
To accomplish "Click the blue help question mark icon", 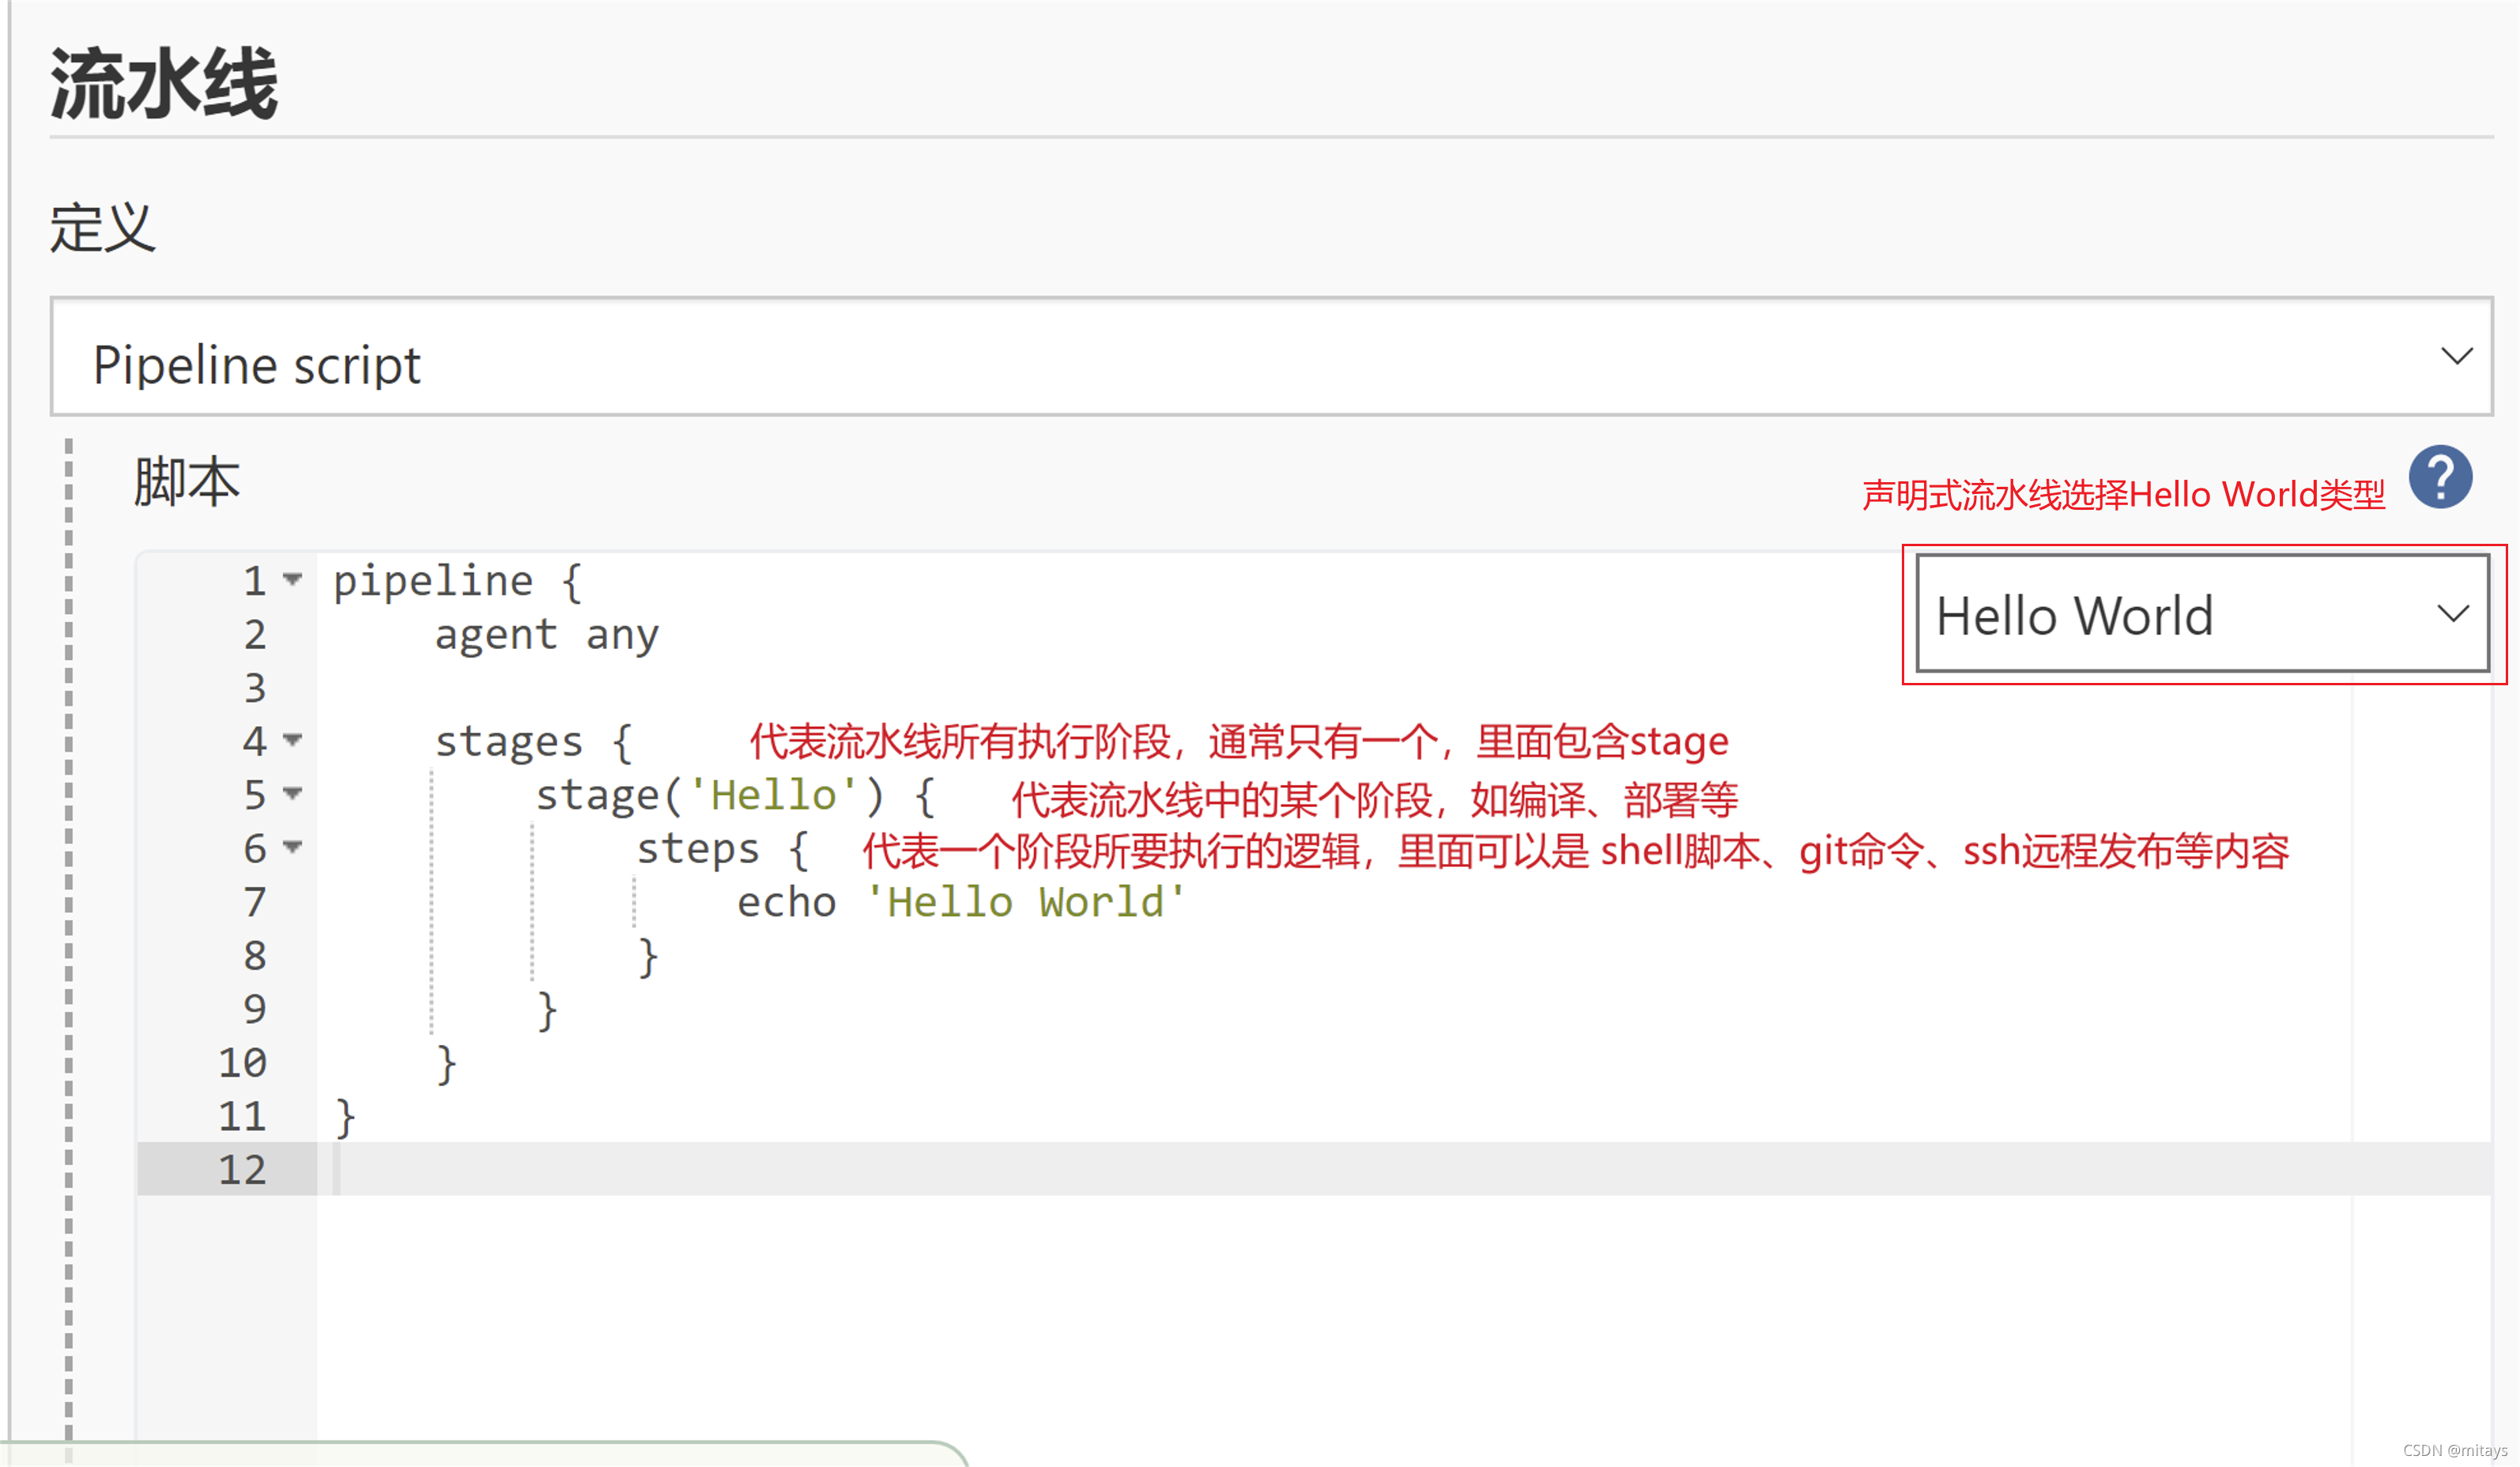I will coord(2439,477).
